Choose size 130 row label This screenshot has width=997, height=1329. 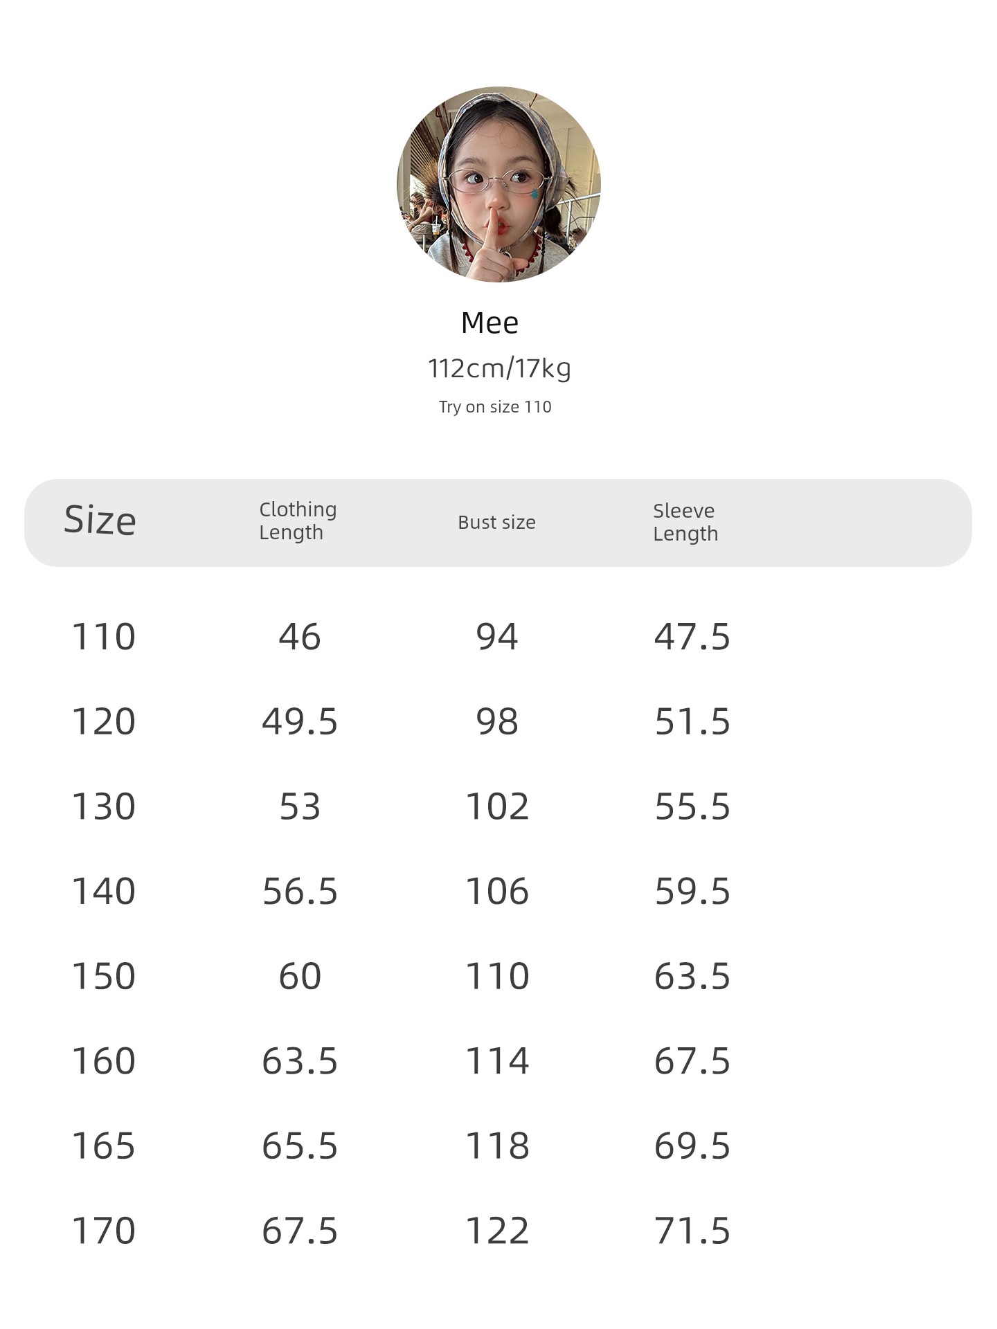click(104, 807)
